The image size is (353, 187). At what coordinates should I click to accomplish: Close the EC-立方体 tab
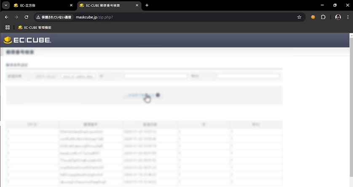pyautogui.click(x=71, y=5)
